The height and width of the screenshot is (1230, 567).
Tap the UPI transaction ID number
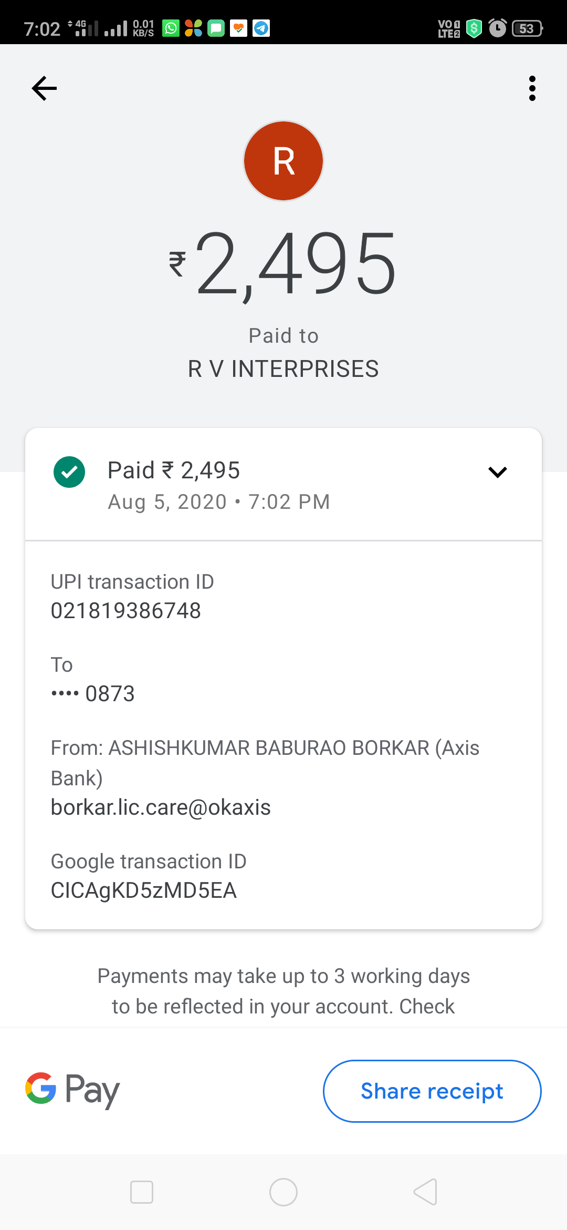pos(126,611)
